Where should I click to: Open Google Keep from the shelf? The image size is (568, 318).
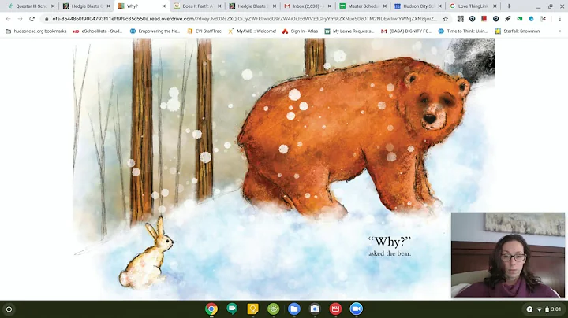pyautogui.click(x=252, y=309)
